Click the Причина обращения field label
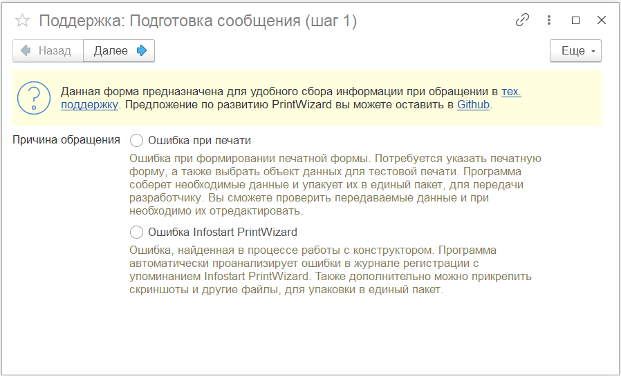 [x=66, y=140]
